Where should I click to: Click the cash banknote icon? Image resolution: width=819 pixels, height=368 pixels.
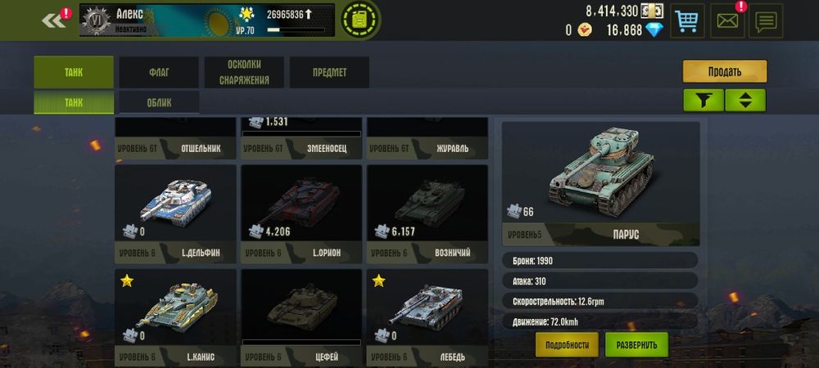coord(653,11)
